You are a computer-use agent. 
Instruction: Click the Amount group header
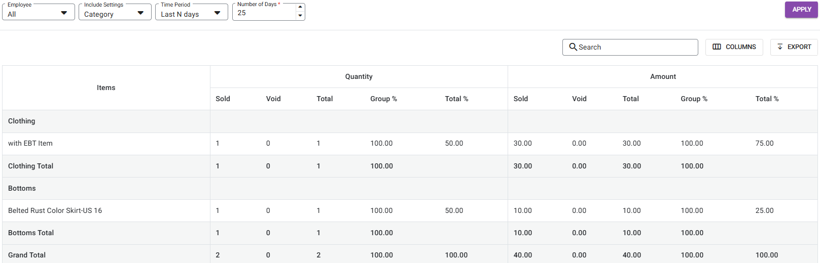pyautogui.click(x=663, y=76)
